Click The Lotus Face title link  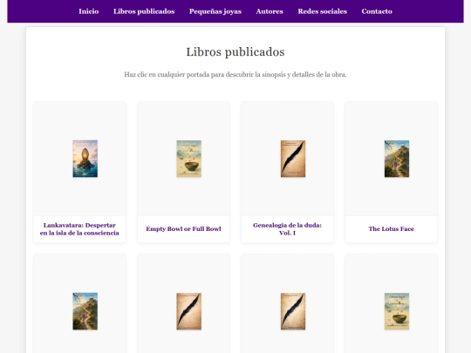pos(391,228)
